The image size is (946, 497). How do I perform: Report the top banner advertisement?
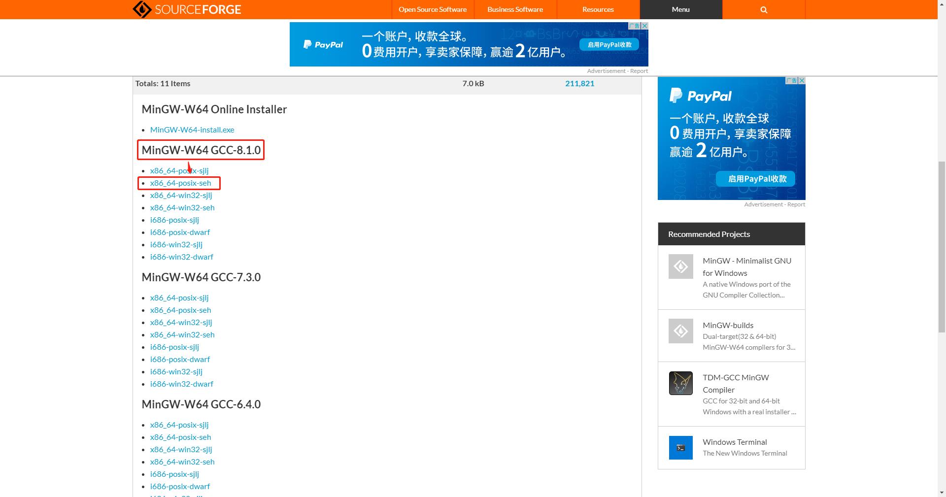pos(639,71)
